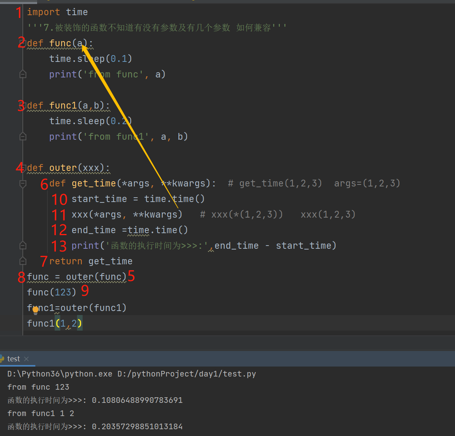Click the comment '# xxx(*(1,2,3))'
The width and height of the screenshot is (455, 436).
click(x=241, y=214)
